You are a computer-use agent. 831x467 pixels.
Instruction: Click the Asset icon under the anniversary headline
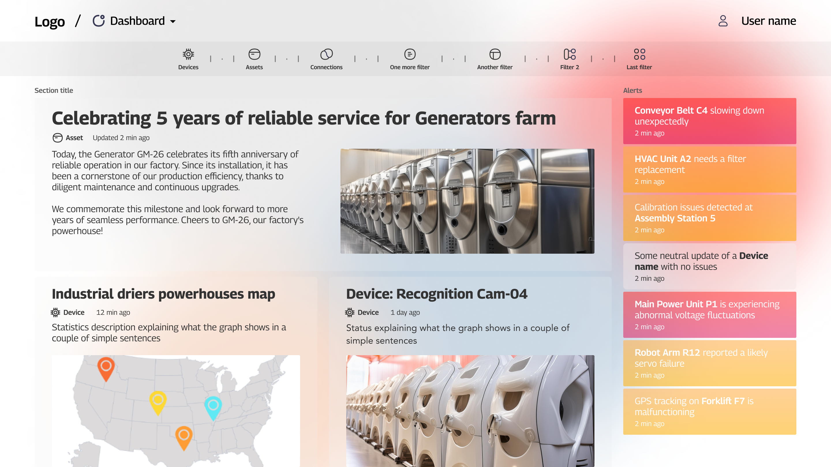tap(57, 138)
